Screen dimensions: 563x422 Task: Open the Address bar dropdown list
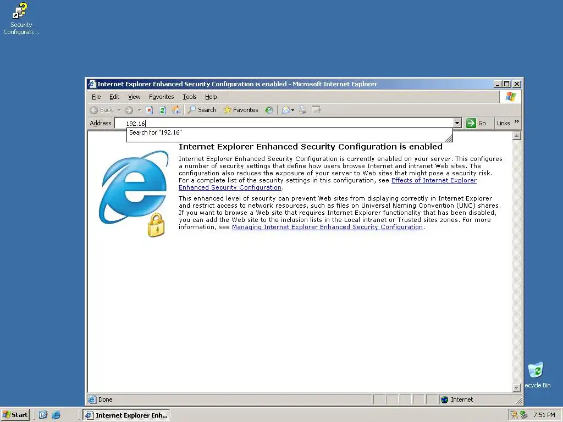tap(457, 123)
